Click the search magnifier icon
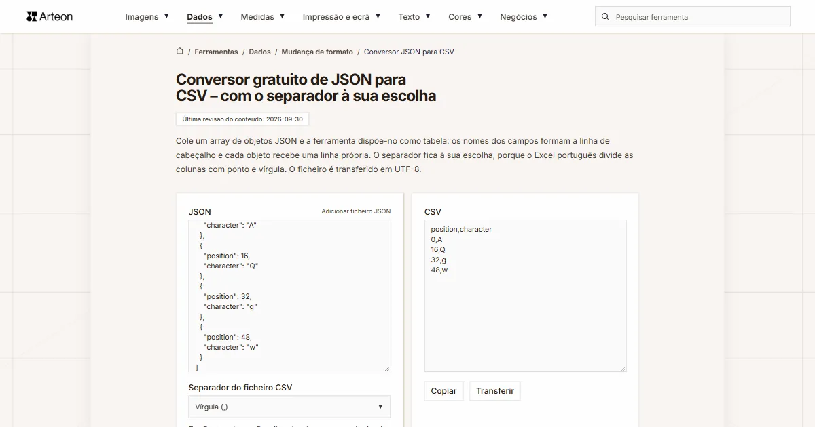815x427 pixels. [x=605, y=16]
